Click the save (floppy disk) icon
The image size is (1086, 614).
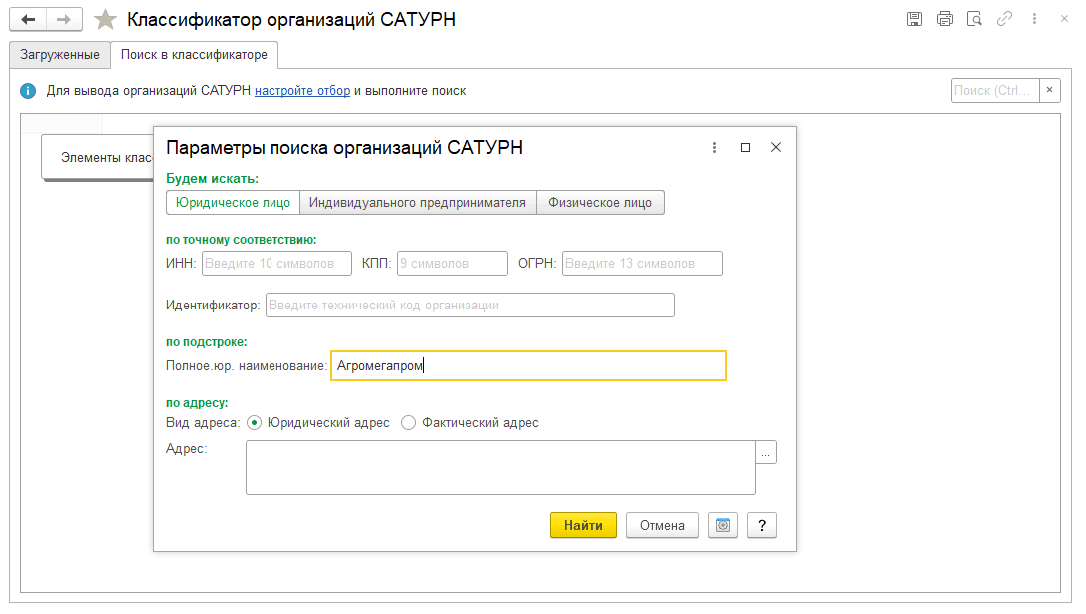pos(914,19)
